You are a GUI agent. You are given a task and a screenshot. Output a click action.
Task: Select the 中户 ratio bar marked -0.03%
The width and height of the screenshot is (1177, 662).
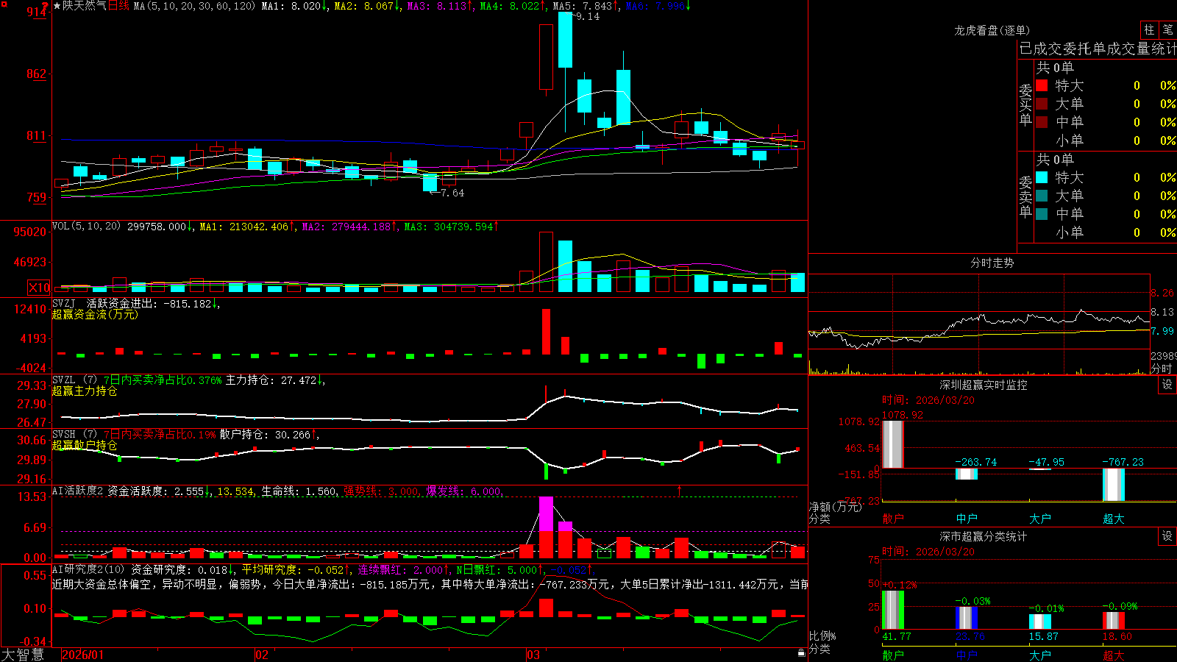click(x=967, y=618)
